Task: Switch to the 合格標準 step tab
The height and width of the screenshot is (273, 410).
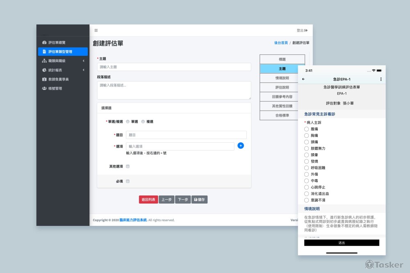Action: tap(282, 115)
